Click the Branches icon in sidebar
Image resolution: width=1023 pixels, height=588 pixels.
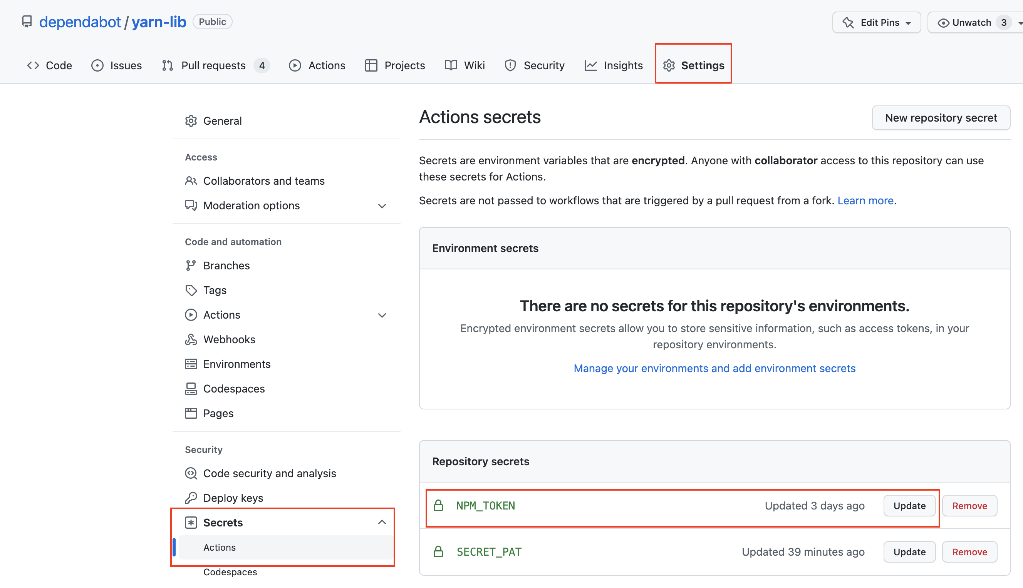191,266
